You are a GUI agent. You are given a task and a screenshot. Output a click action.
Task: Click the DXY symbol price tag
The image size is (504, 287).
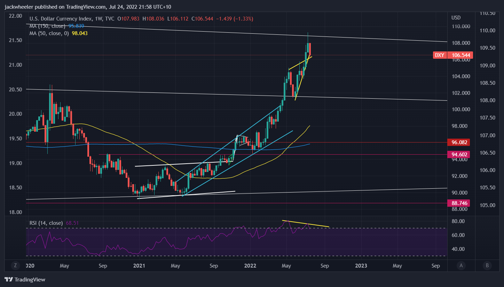440,55
